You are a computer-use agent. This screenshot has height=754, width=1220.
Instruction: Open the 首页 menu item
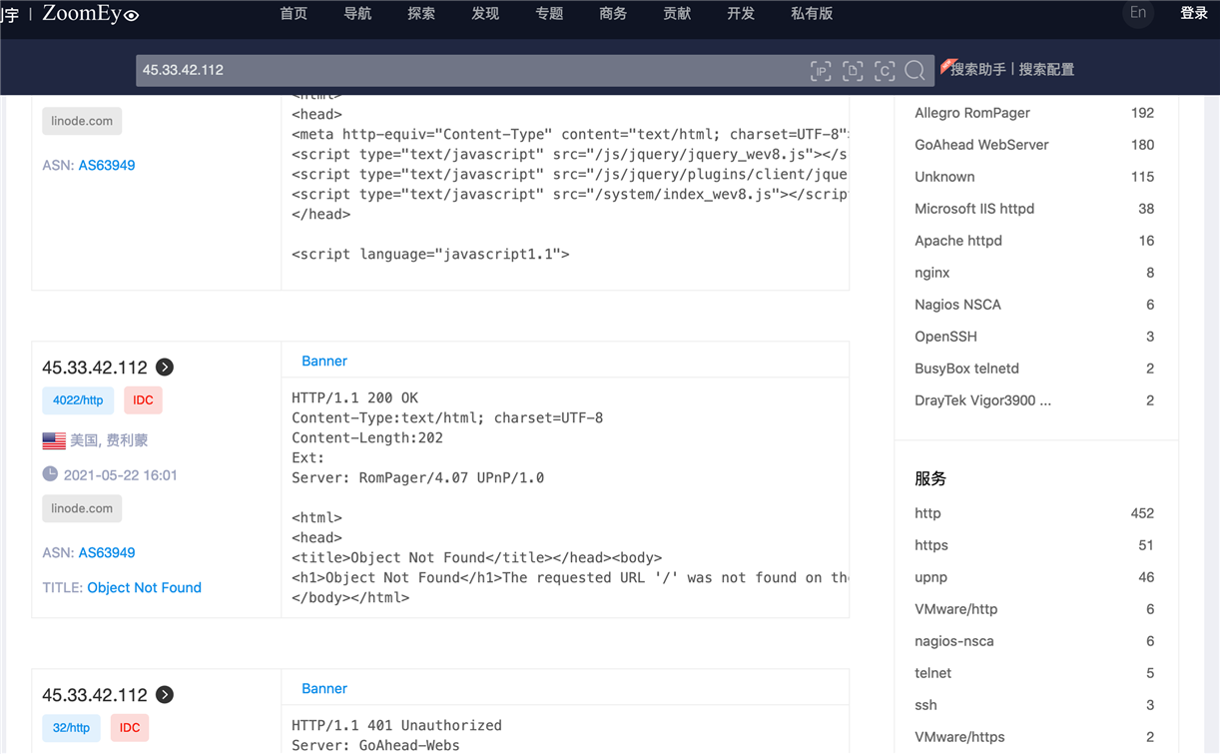coord(294,13)
